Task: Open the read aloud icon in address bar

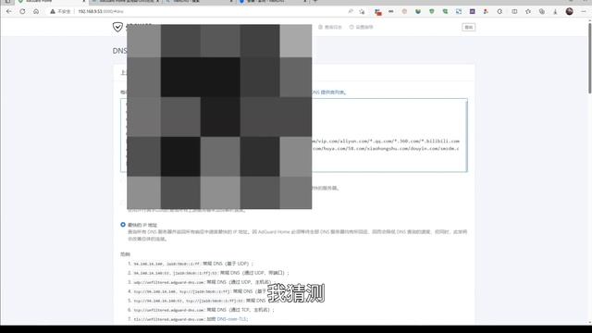Action: click(x=351, y=11)
